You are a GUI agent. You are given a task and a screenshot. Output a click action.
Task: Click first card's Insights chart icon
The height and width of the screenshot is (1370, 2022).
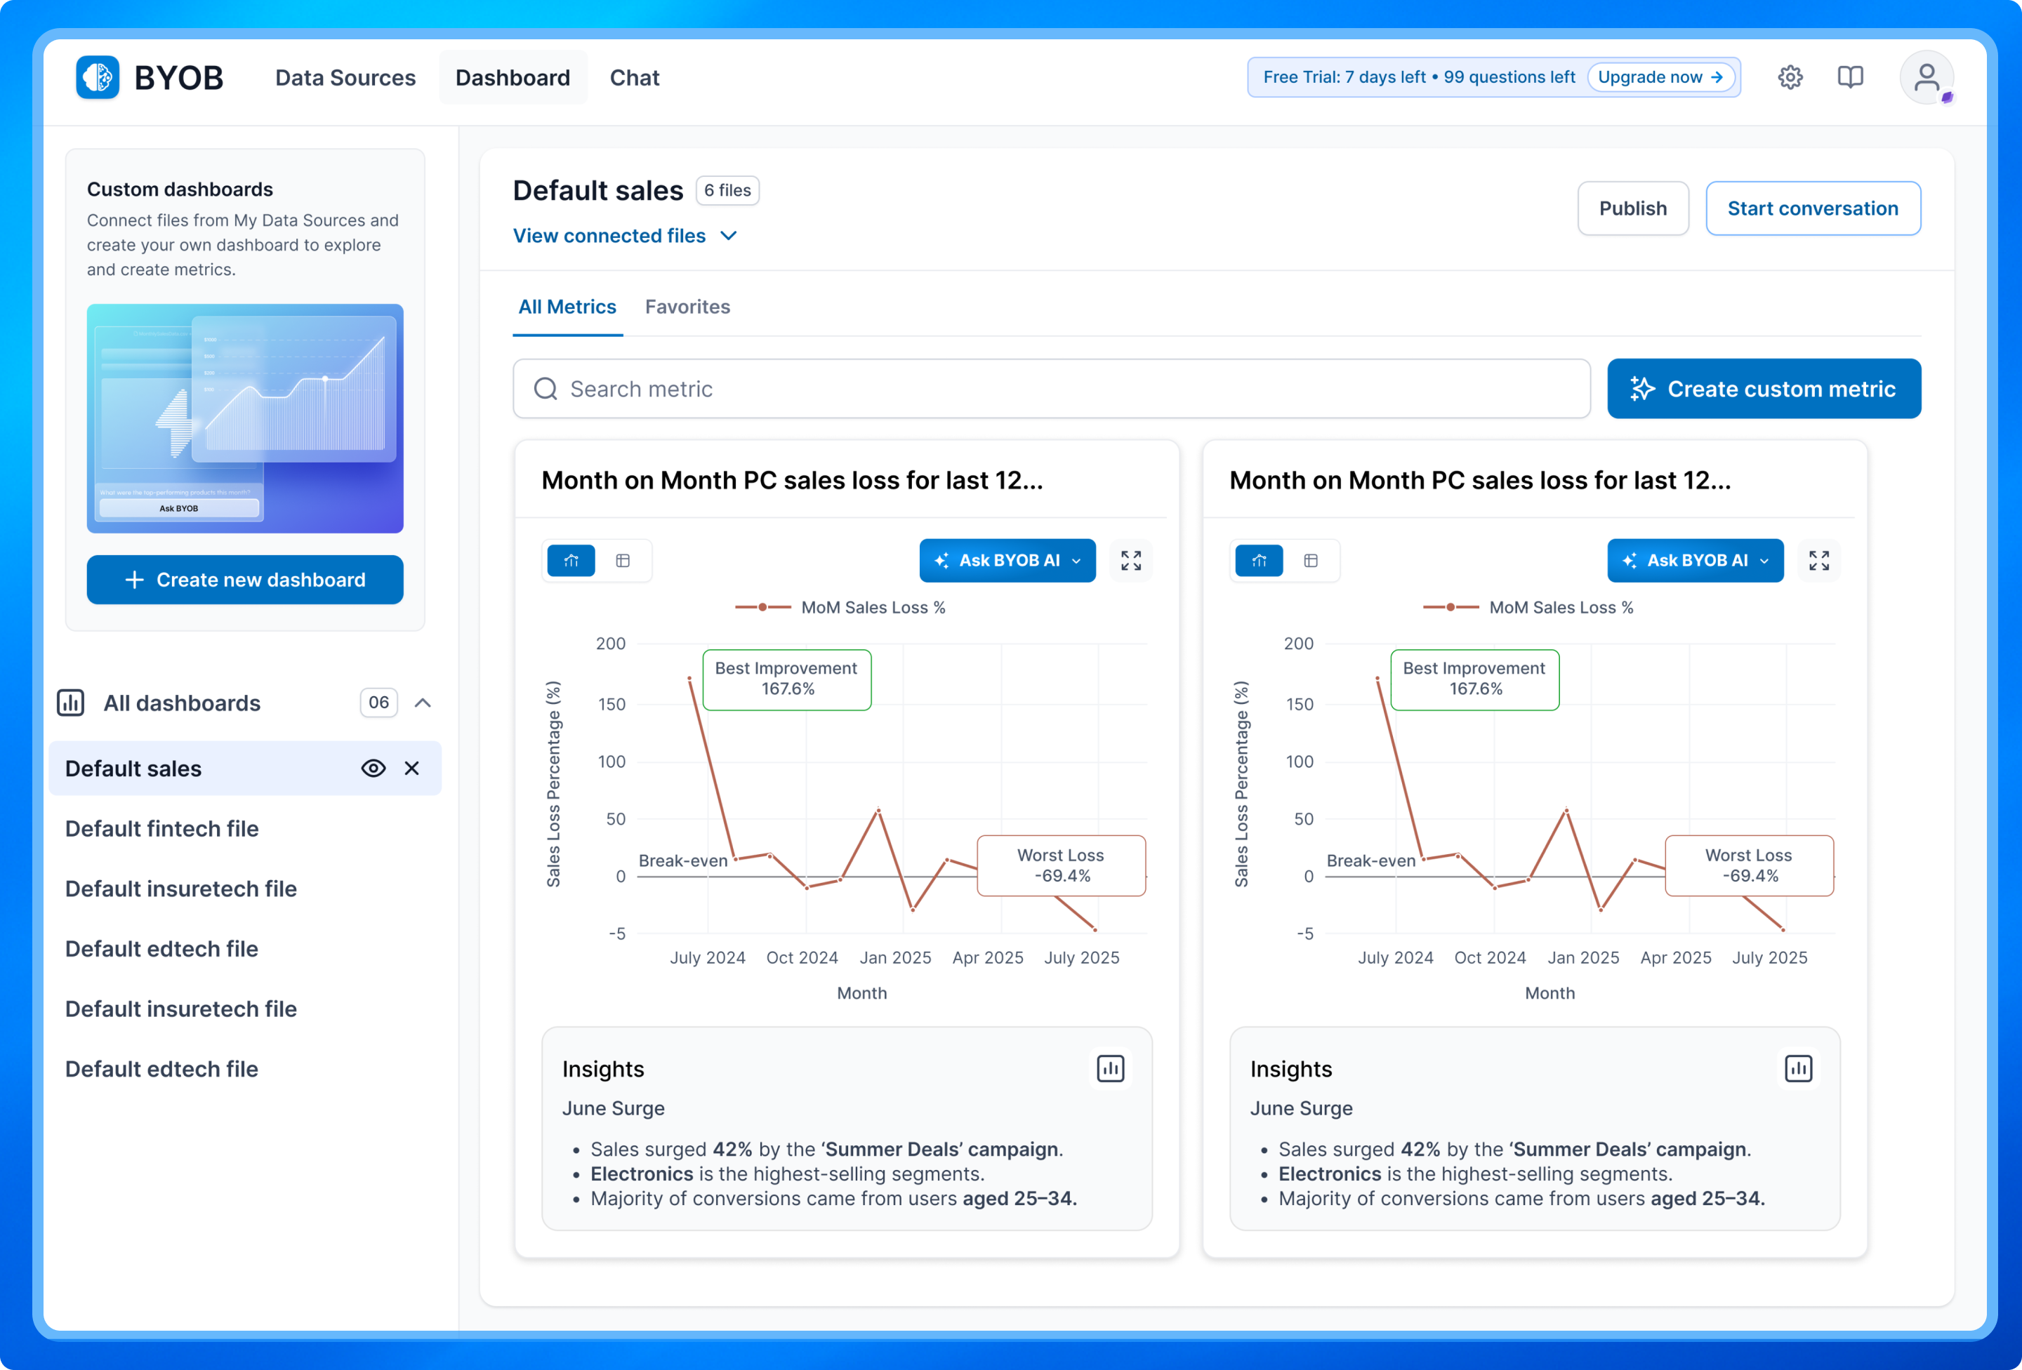point(1110,1069)
